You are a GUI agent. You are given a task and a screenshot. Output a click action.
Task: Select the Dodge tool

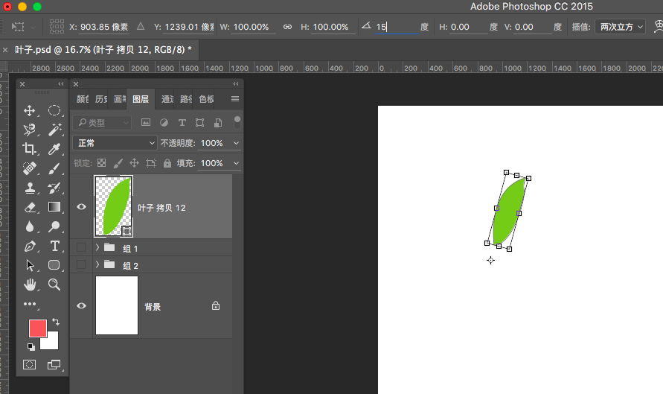pyautogui.click(x=54, y=226)
